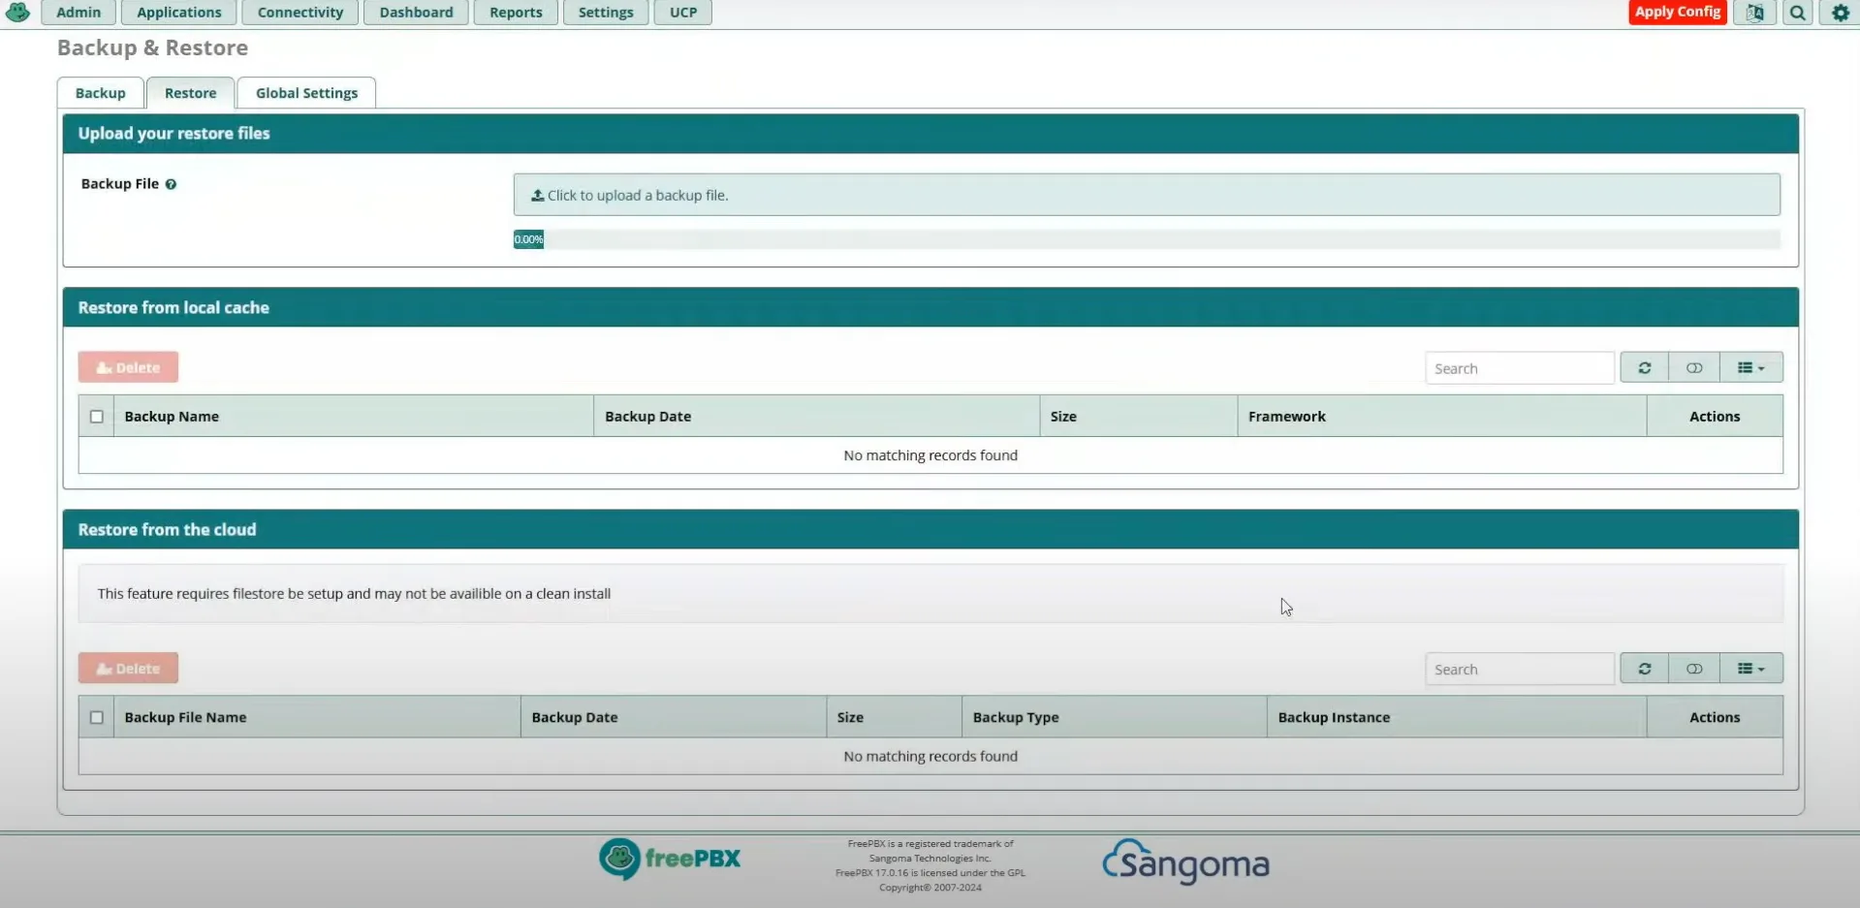The height and width of the screenshot is (908, 1860).
Task: Select all cloud backups via header checkbox
Action: point(97,717)
